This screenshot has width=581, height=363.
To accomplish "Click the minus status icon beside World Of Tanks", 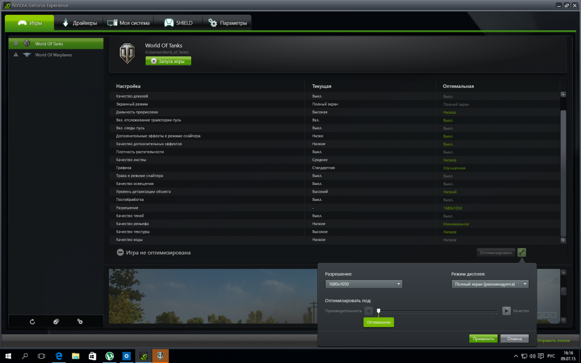I will click(x=16, y=44).
